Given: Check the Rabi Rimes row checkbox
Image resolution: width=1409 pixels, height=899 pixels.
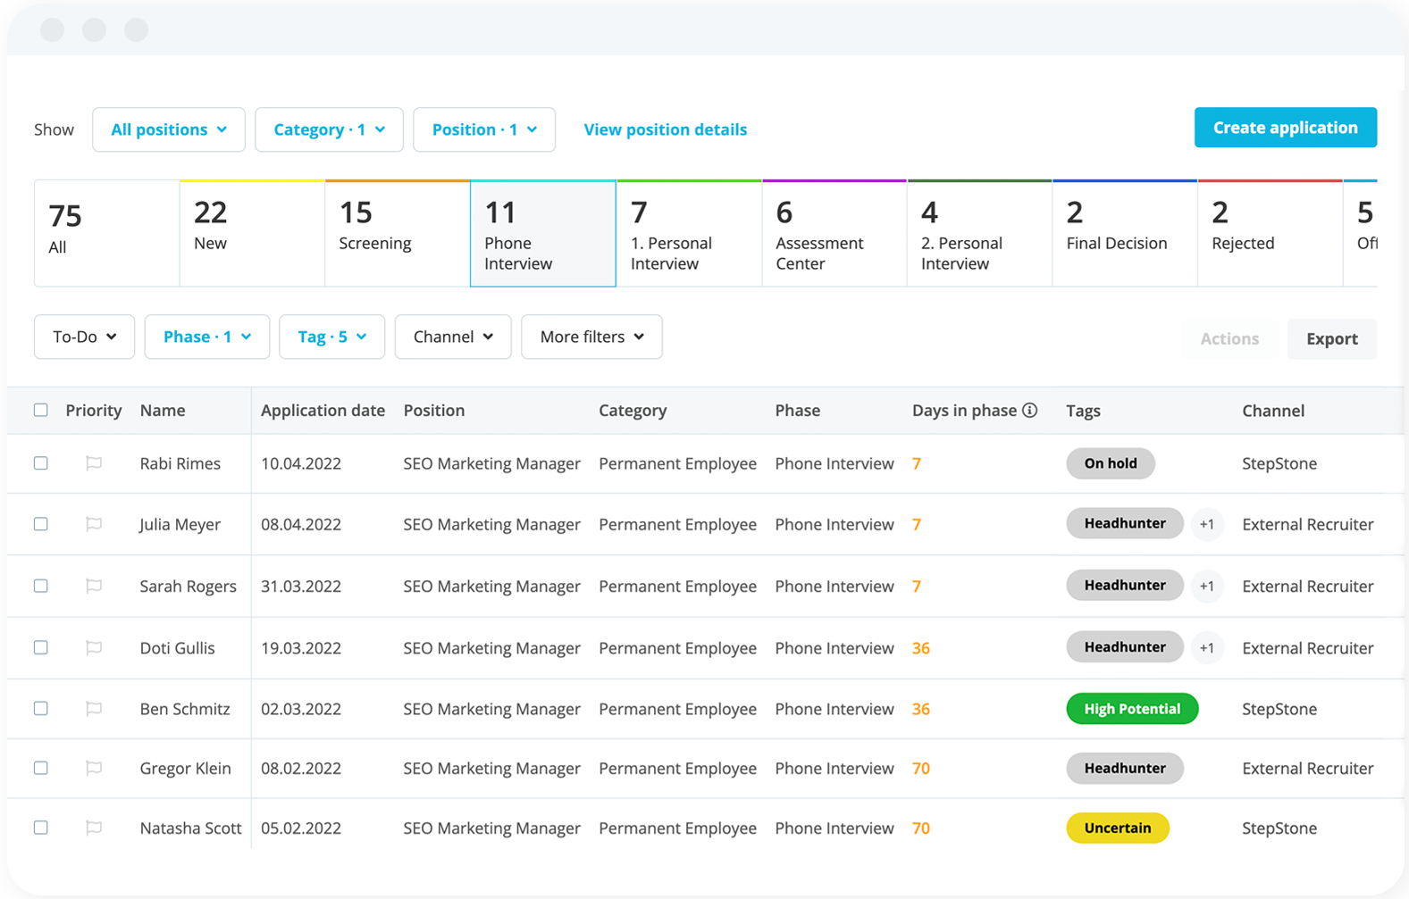Looking at the screenshot, I should coord(41,463).
